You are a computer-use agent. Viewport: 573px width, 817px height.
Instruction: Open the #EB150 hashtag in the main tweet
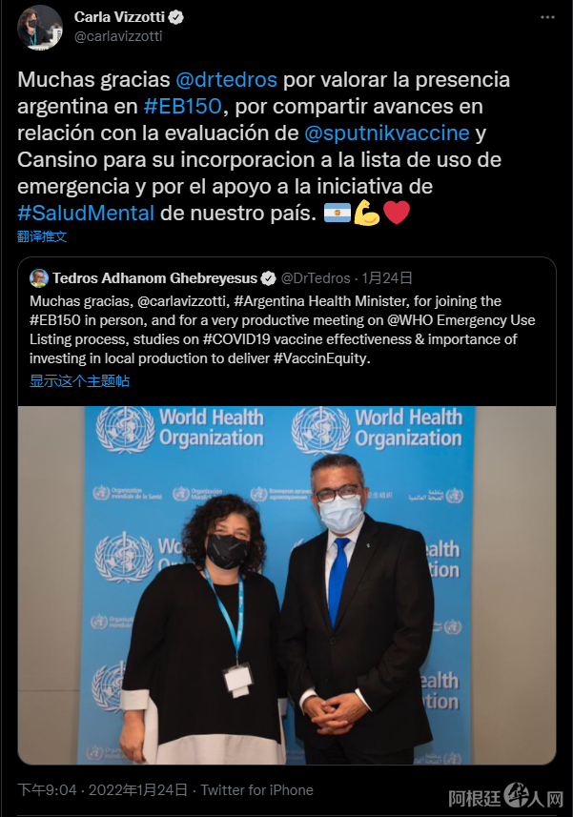tap(183, 106)
